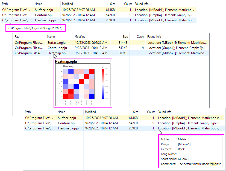Sort by Size header in top panel
Image resolution: width=226 pixels, height=171 pixels.
(x=113, y=4)
